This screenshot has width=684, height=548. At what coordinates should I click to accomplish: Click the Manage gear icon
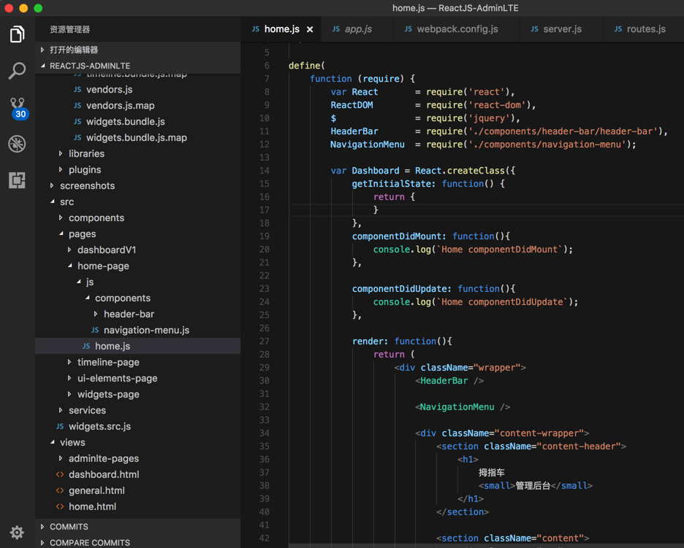[x=17, y=532]
